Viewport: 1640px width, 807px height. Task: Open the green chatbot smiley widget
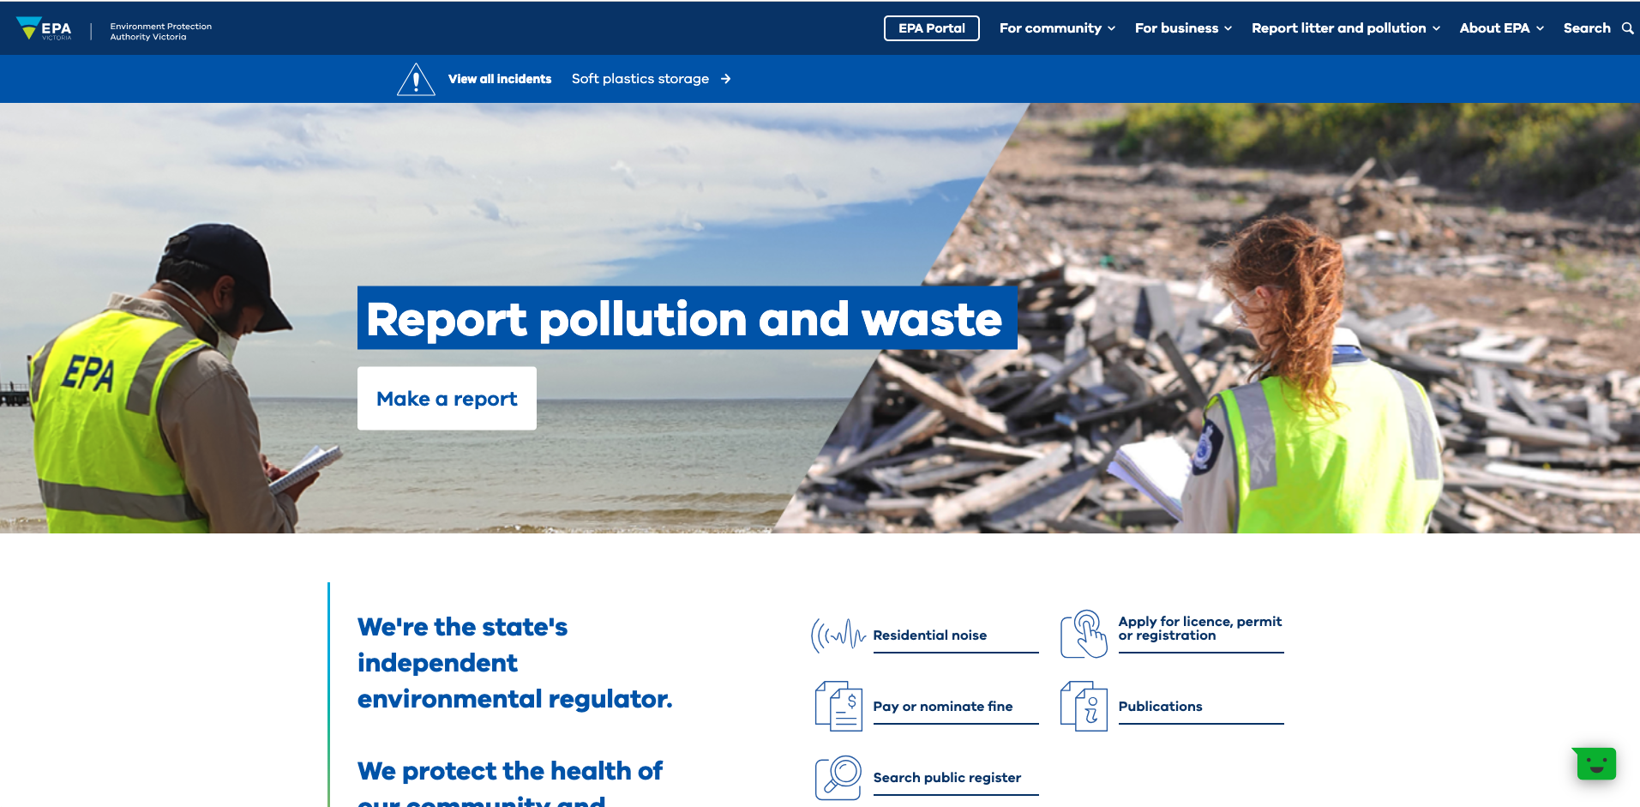[1595, 763]
